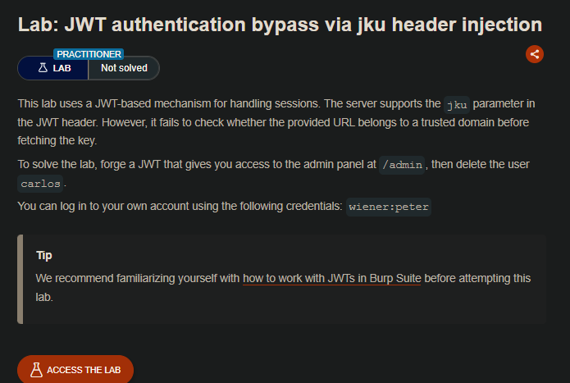The image size is (570, 383).
Task: Click the PRACTITIONER difficulty label
Action: point(88,54)
